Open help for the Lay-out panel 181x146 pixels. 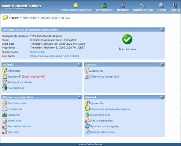[162, 65]
